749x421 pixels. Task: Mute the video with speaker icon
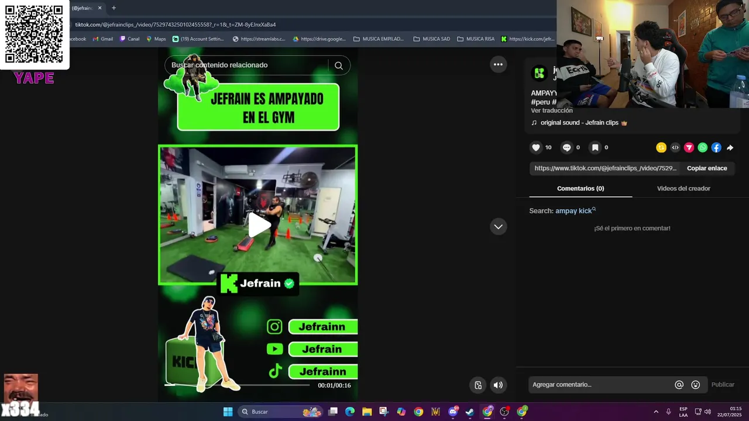[498, 385]
